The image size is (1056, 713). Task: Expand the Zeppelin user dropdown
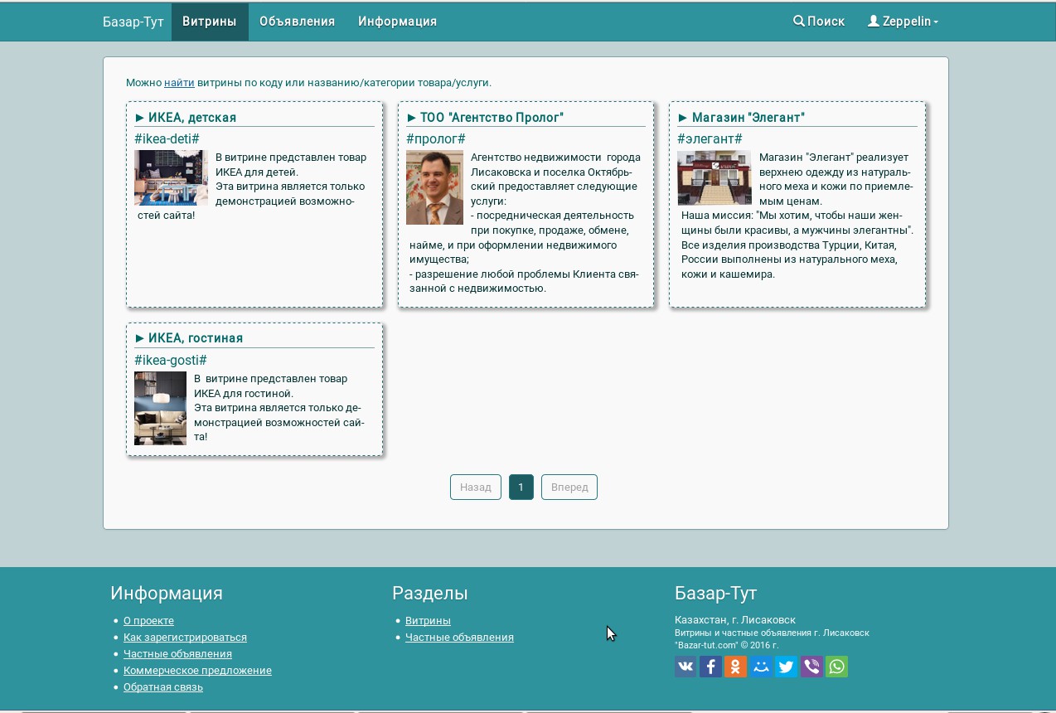pyautogui.click(x=903, y=22)
